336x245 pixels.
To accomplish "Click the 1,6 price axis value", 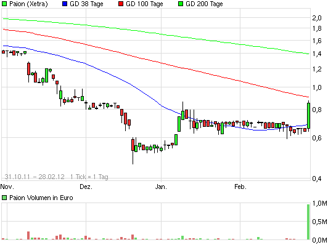I will pyautogui.click(x=317, y=41).
